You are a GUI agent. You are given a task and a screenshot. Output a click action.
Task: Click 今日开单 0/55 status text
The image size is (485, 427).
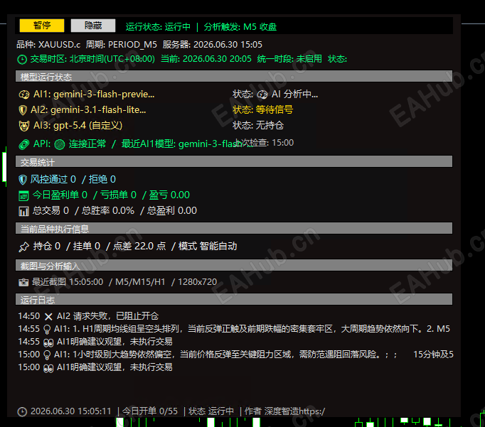click(150, 411)
